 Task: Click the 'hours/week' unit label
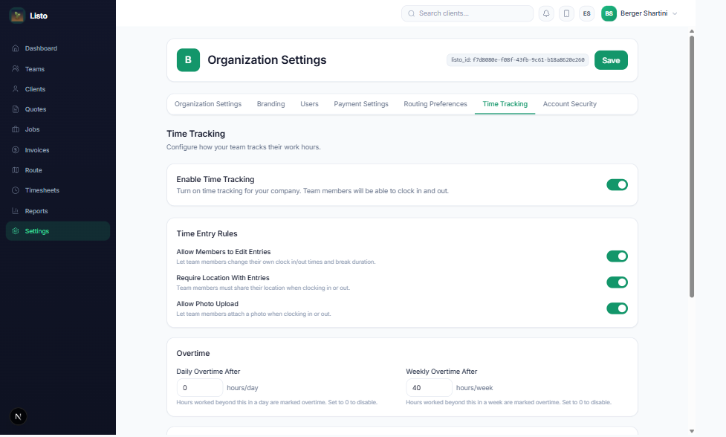(x=475, y=388)
